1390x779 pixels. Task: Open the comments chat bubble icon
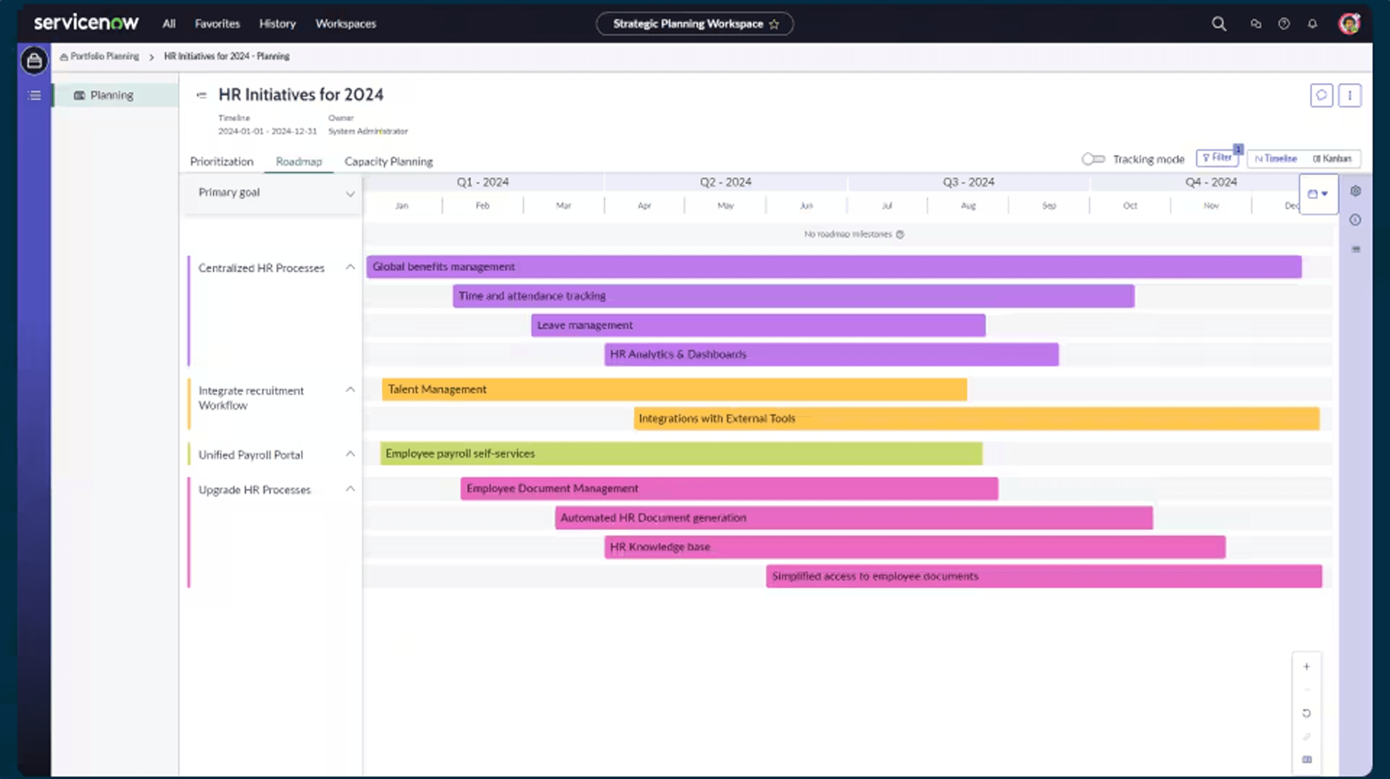click(1322, 96)
